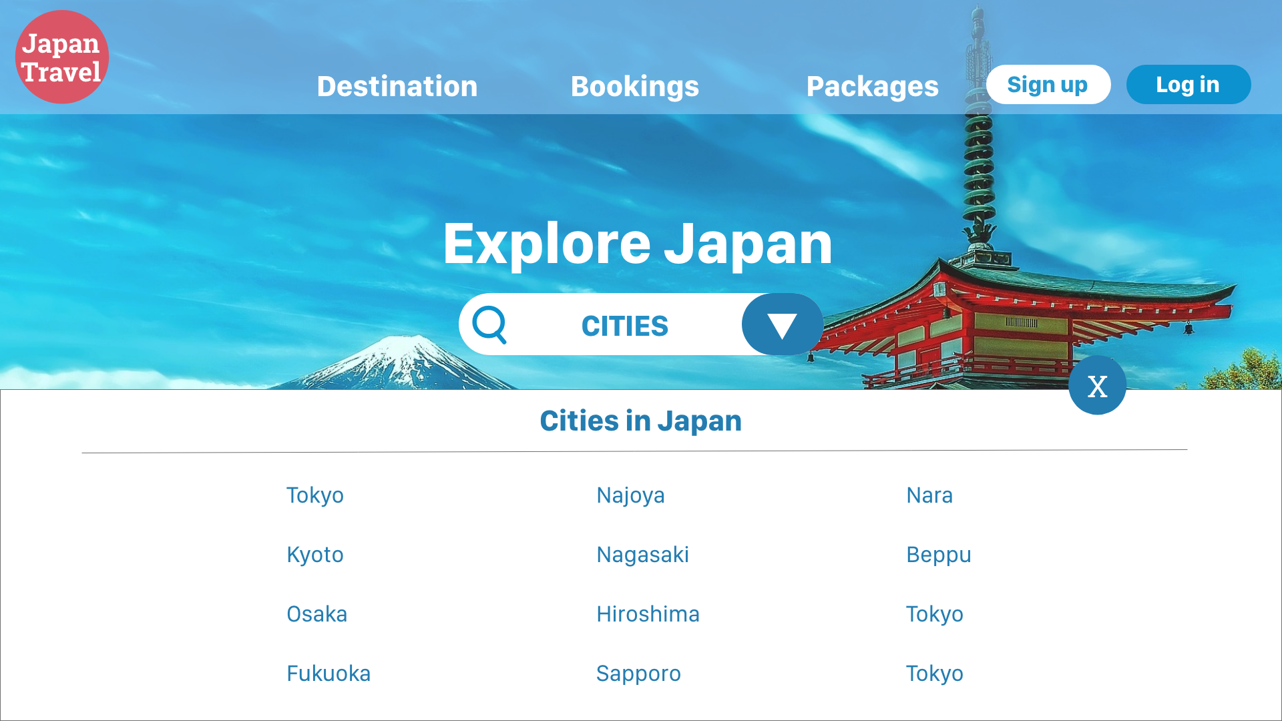Screen dimensions: 1282x721
Task: Select Sapporo from the cities list
Action: click(638, 674)
